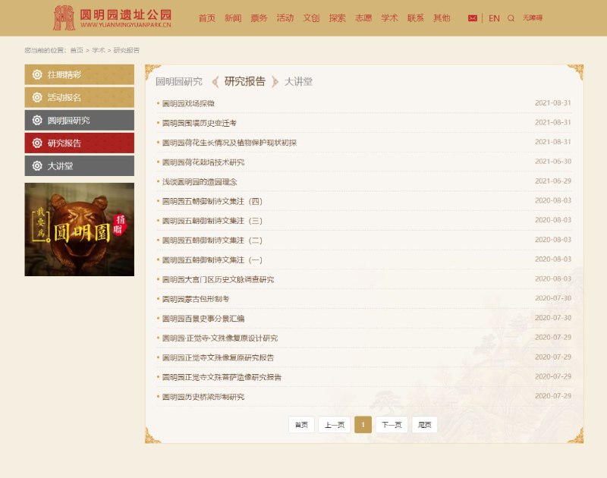Click the 无障碍 accessibility option

click(x=532, y=17)
